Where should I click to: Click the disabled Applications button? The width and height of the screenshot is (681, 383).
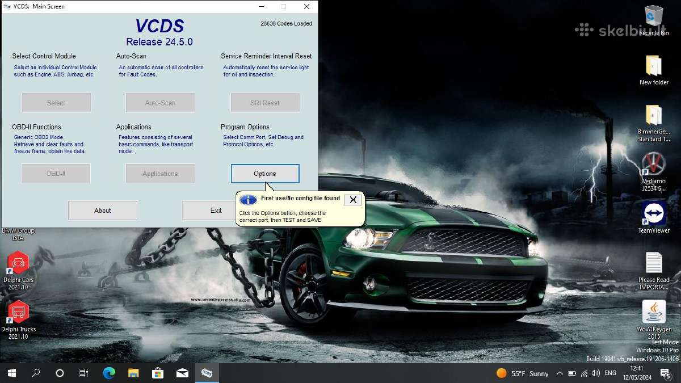click(x=160, y=174)
